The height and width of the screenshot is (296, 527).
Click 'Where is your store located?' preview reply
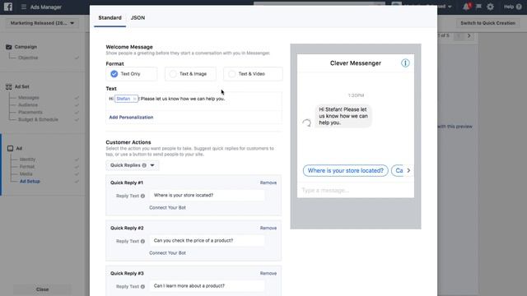coord(346,170)
